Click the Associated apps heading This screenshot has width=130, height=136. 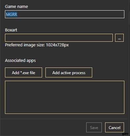click(20, 61)
